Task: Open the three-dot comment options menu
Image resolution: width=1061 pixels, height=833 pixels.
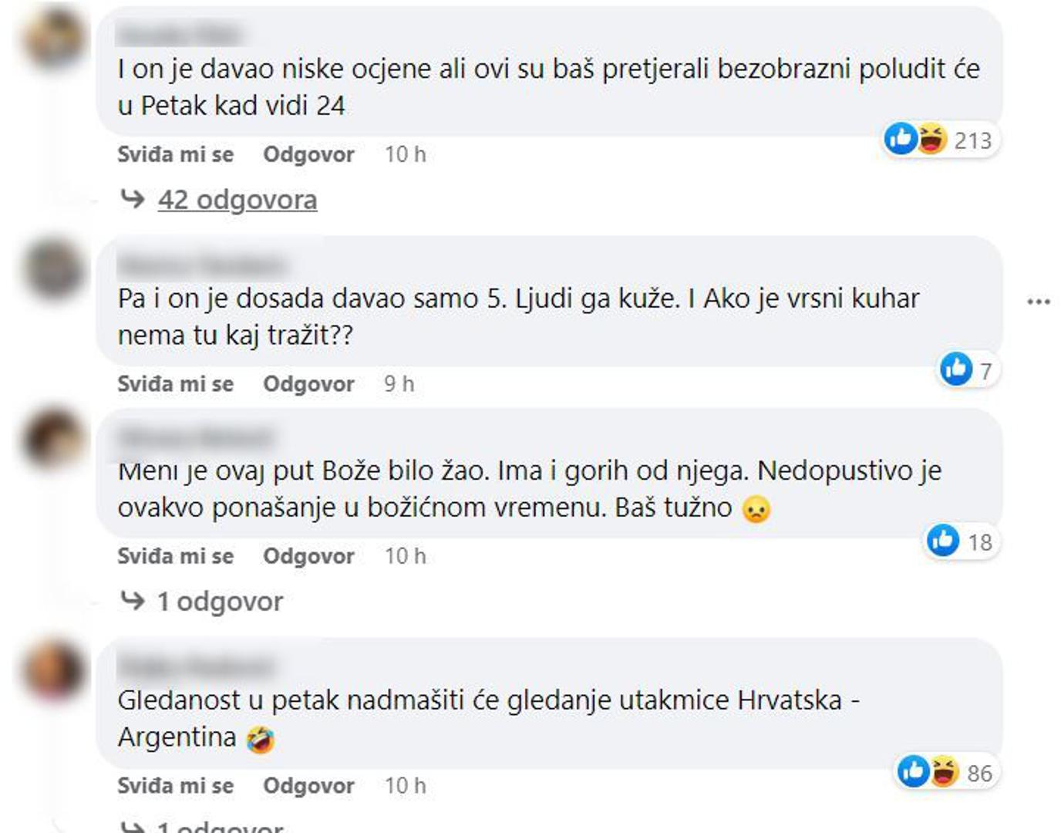Action: pyautogui.click(x=1039, y=302)
